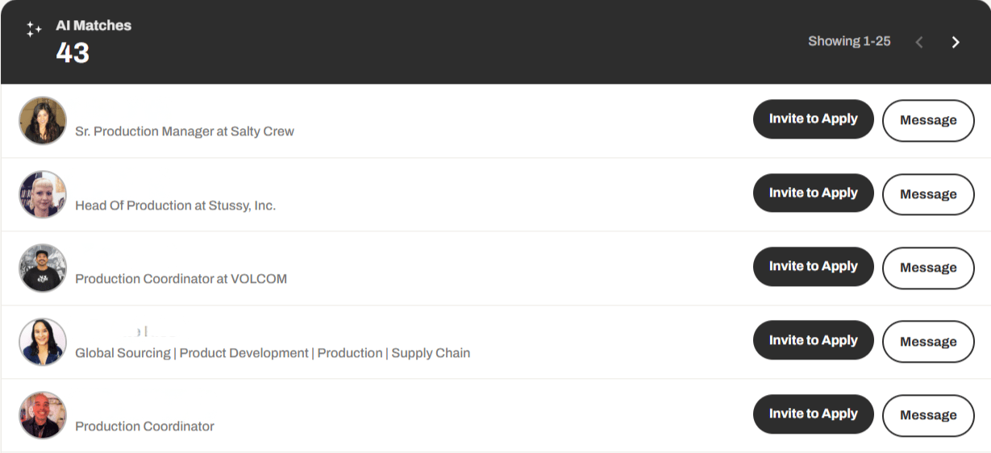Message the Sr. Production Manager at Salty Crew

(928, 120)
